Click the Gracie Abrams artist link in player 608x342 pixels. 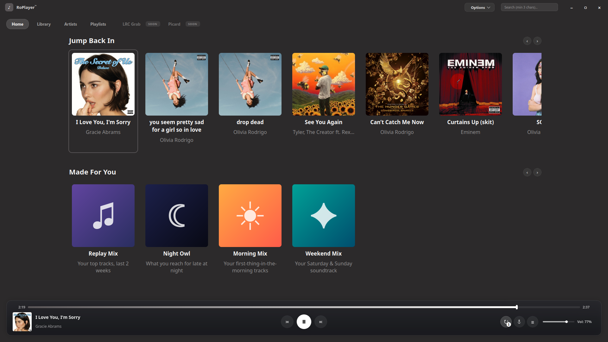(x=48, y=326)
